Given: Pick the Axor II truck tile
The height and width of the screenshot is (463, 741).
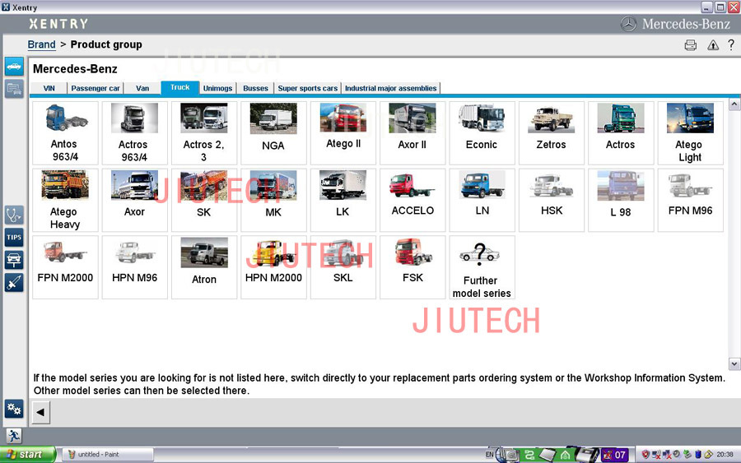Looking at the screenshot, I should click(412, 133).
